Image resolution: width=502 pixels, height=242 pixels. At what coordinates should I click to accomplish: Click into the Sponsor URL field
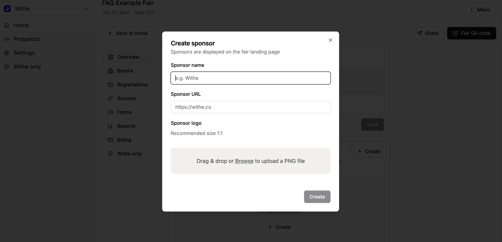pyautogui.click(x=251, y=107)
